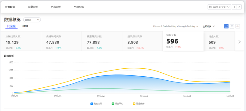Open 流量分析 menu item
This screenshot has height=111, width=246.
(x=33, y=7)
